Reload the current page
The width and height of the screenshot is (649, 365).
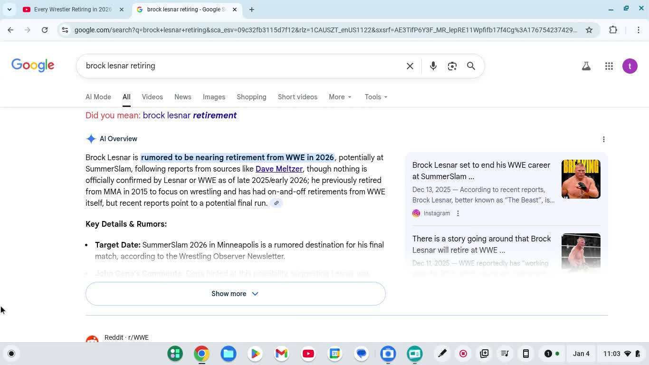coord(45,30)
